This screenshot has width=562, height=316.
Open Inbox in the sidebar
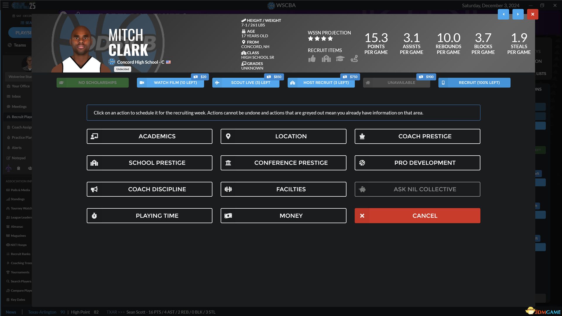pyautogui.click(x=16, y=96)
